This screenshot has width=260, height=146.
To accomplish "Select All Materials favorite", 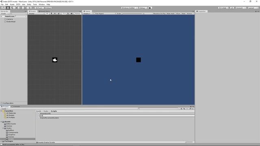I will tap(11, 113).
